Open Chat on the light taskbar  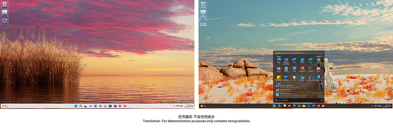tap(91, 106)
